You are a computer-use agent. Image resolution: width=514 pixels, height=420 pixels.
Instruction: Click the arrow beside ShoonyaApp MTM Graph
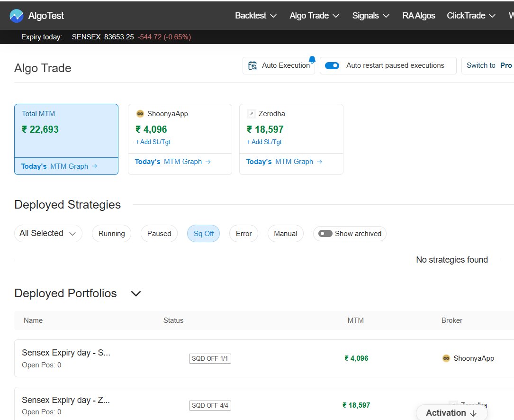208,162
